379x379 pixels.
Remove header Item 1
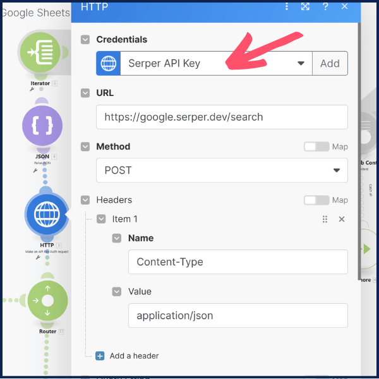point(342,219)
